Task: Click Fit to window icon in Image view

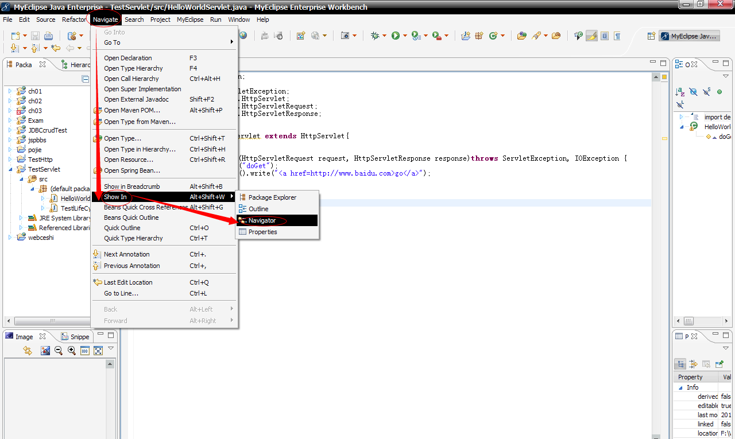Action: [98, 351]
